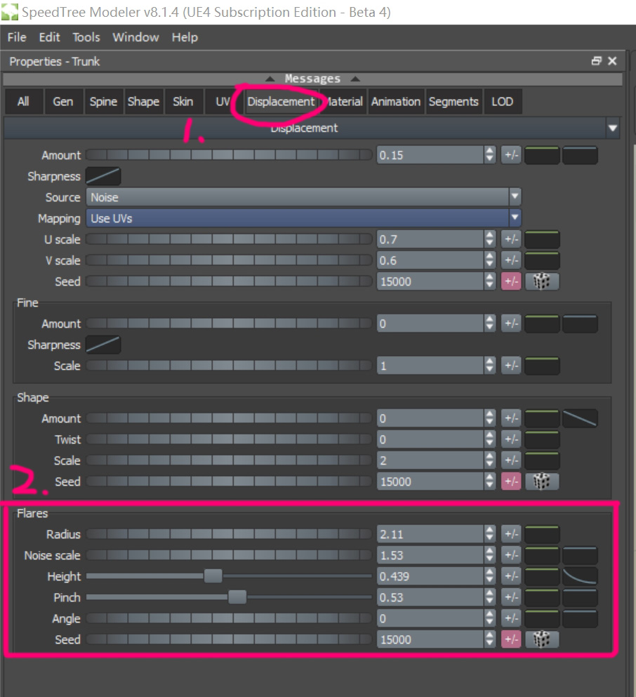Switch to the Spine tab
Image resolution: width=636 pixels, height=697 pixels.
point(103,102)
